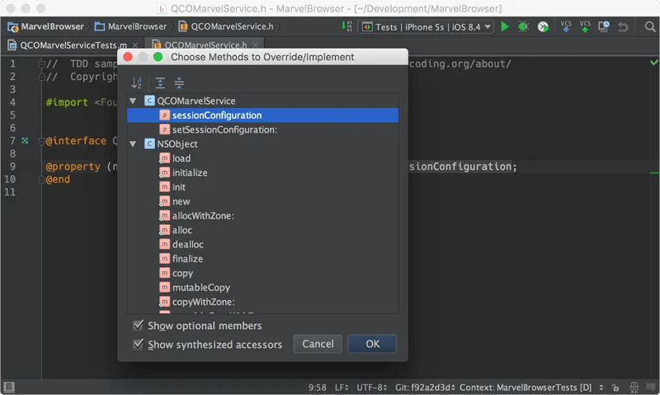Image resolution: width=660 pixels, height=395 pixels.
Task: Open the local history icon in toolbar
Action: pyautogui.click(x=604, y=26)
